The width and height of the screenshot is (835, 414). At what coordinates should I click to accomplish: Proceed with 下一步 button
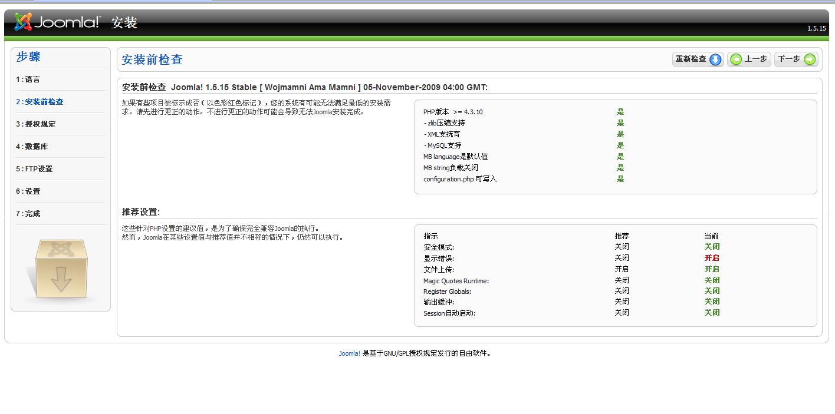tap(796, 59)
